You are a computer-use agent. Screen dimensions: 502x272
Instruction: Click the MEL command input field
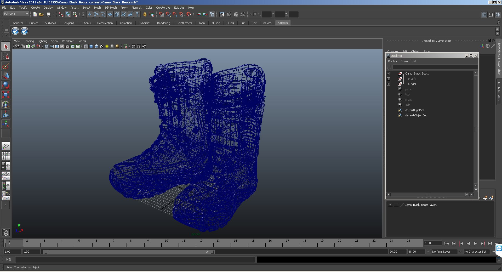tap(135, 259)
